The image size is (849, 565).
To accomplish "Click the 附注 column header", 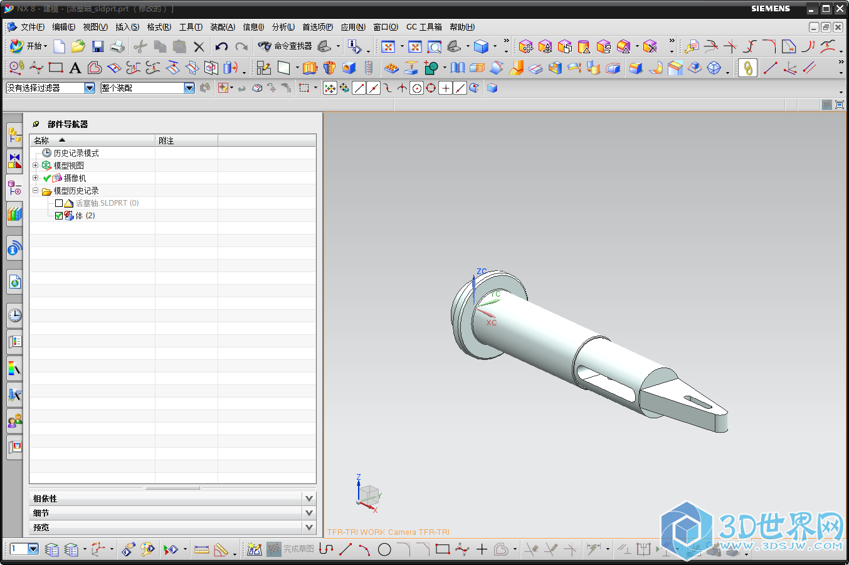I will click(x=186, y=140).
